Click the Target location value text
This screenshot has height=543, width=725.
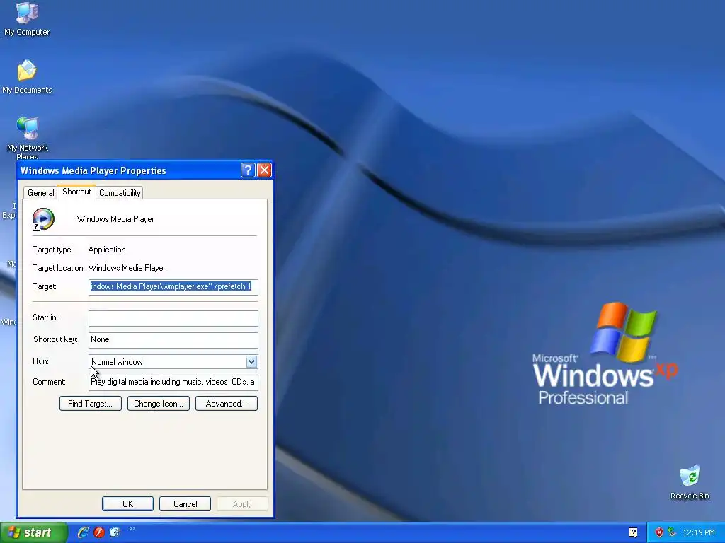pyautogui.click(x=127, y=268)
